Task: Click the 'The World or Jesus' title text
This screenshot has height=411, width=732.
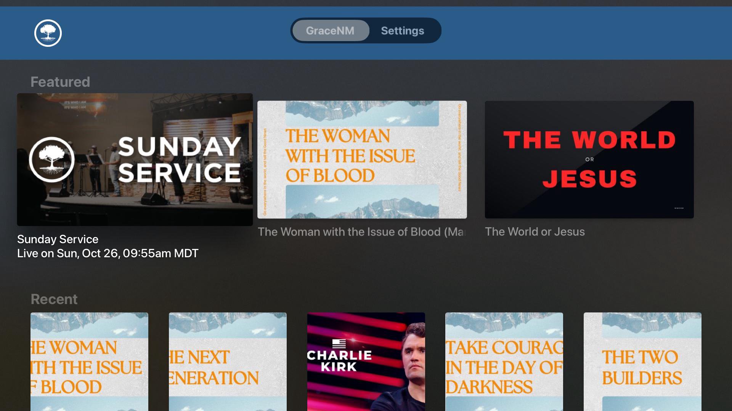Action: (x=535, y=232)
